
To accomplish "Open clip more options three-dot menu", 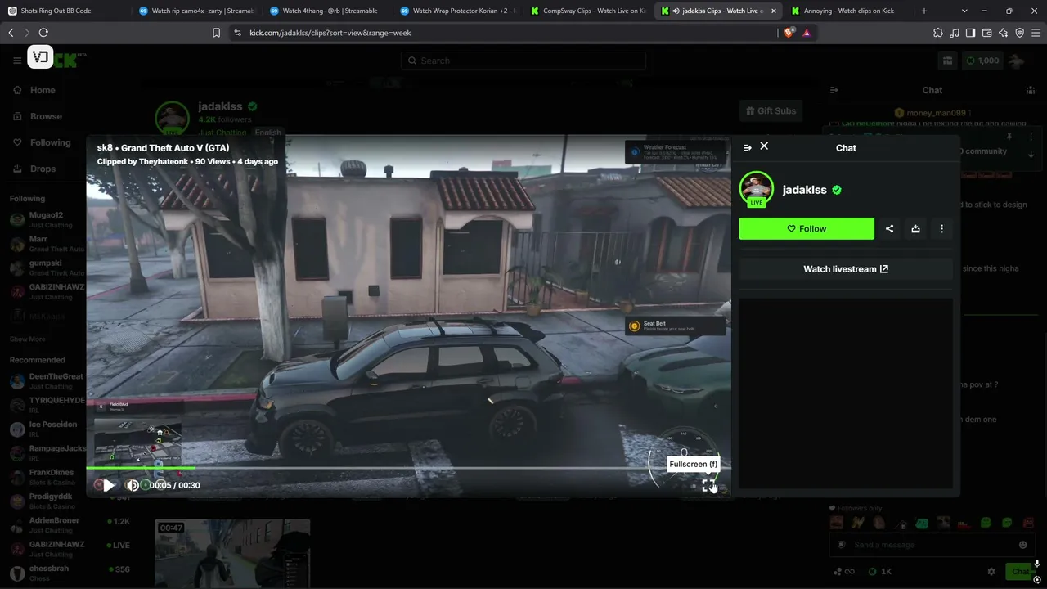I will tap(941, 229).
